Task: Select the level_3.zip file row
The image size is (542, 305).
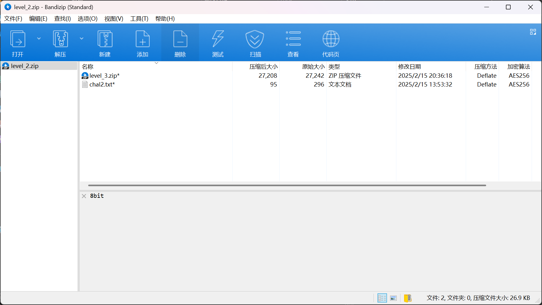Action: coord(306,76)
